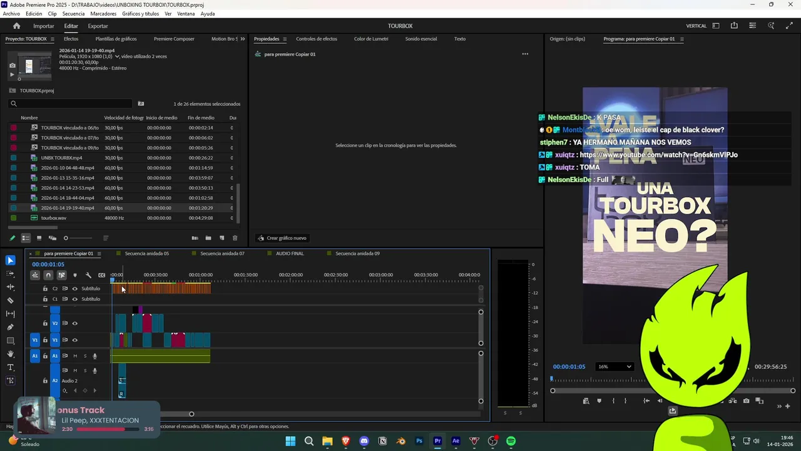Select the Ripple Edit tool
This screenshot has height=451, width=801.
click(11, 287)
